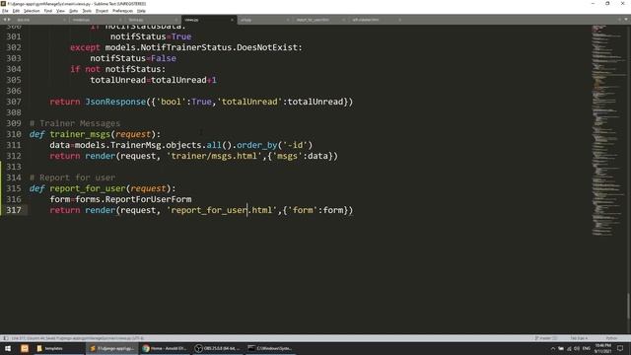Viewport: 631px width, 355px height.
Task: Click the '# Trainer Messages' comment
Action: pos(75,123)
